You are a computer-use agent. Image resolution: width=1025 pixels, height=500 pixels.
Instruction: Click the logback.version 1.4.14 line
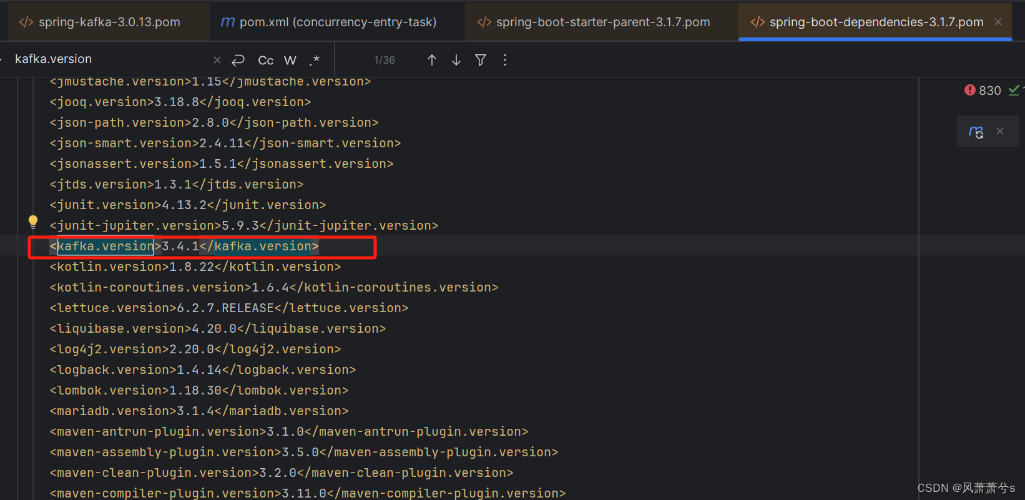pyautogui.click(x=203, y=370)
